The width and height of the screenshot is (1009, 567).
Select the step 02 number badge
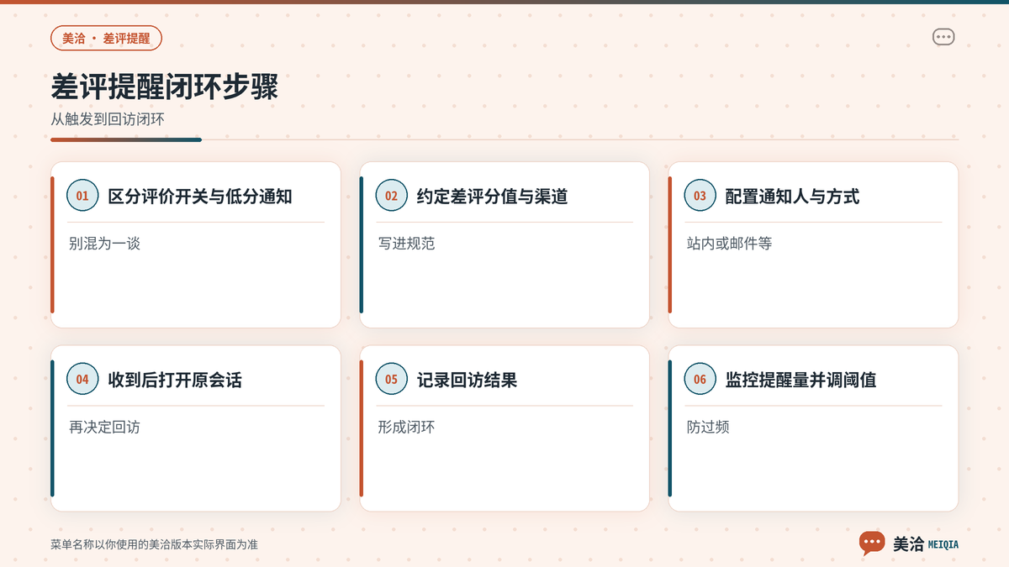click(391, 196)
